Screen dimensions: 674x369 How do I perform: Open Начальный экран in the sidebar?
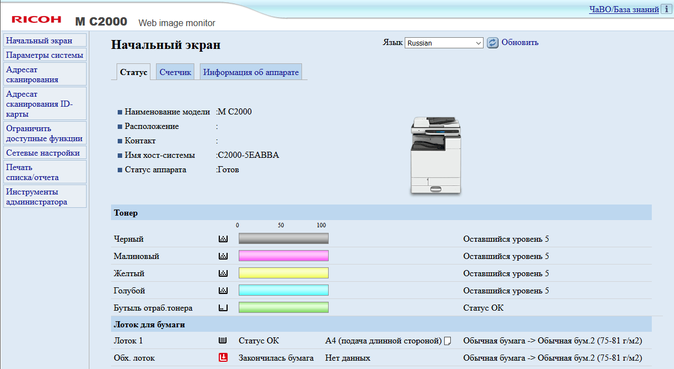[x=45, y=41]
